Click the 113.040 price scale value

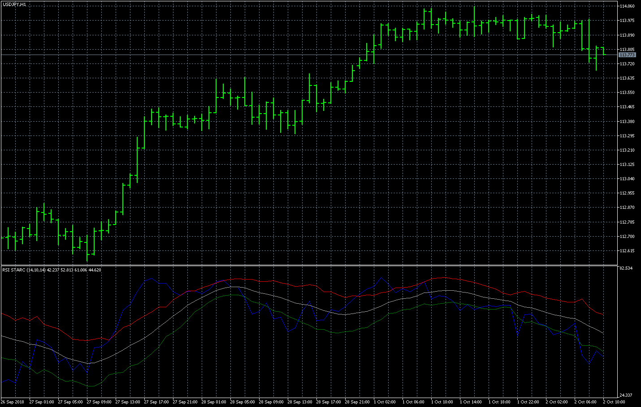click(627, 179)
